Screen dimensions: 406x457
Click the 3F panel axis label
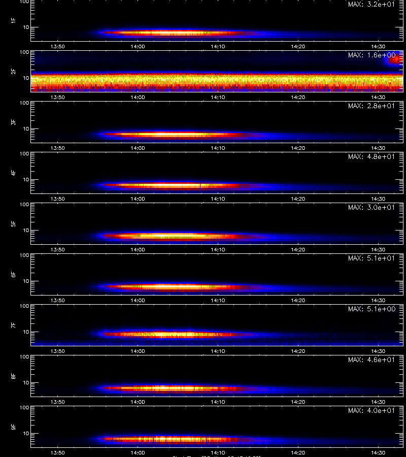tap(13, 122)
